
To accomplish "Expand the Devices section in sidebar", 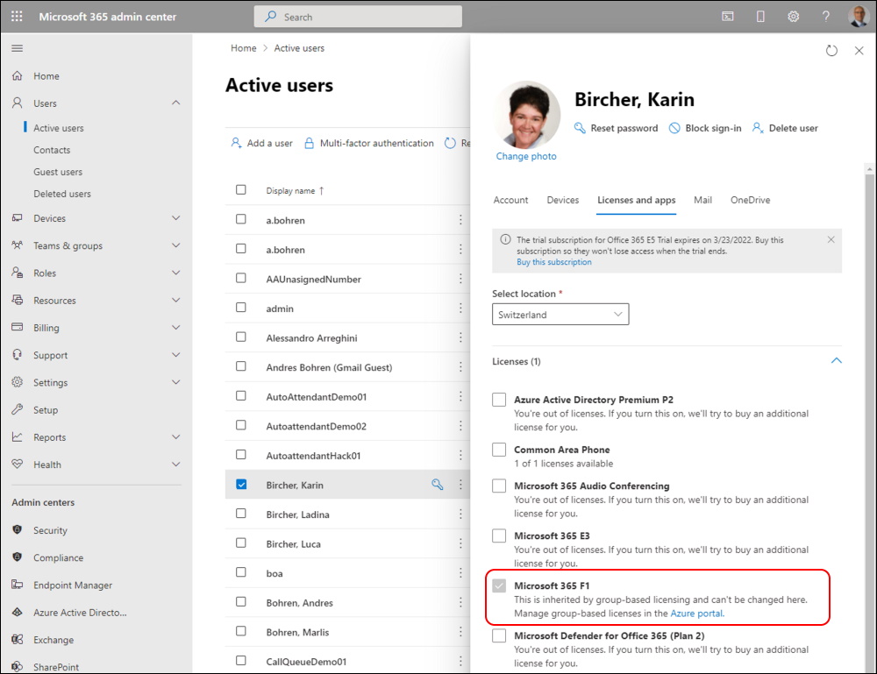I will point(175,218).
